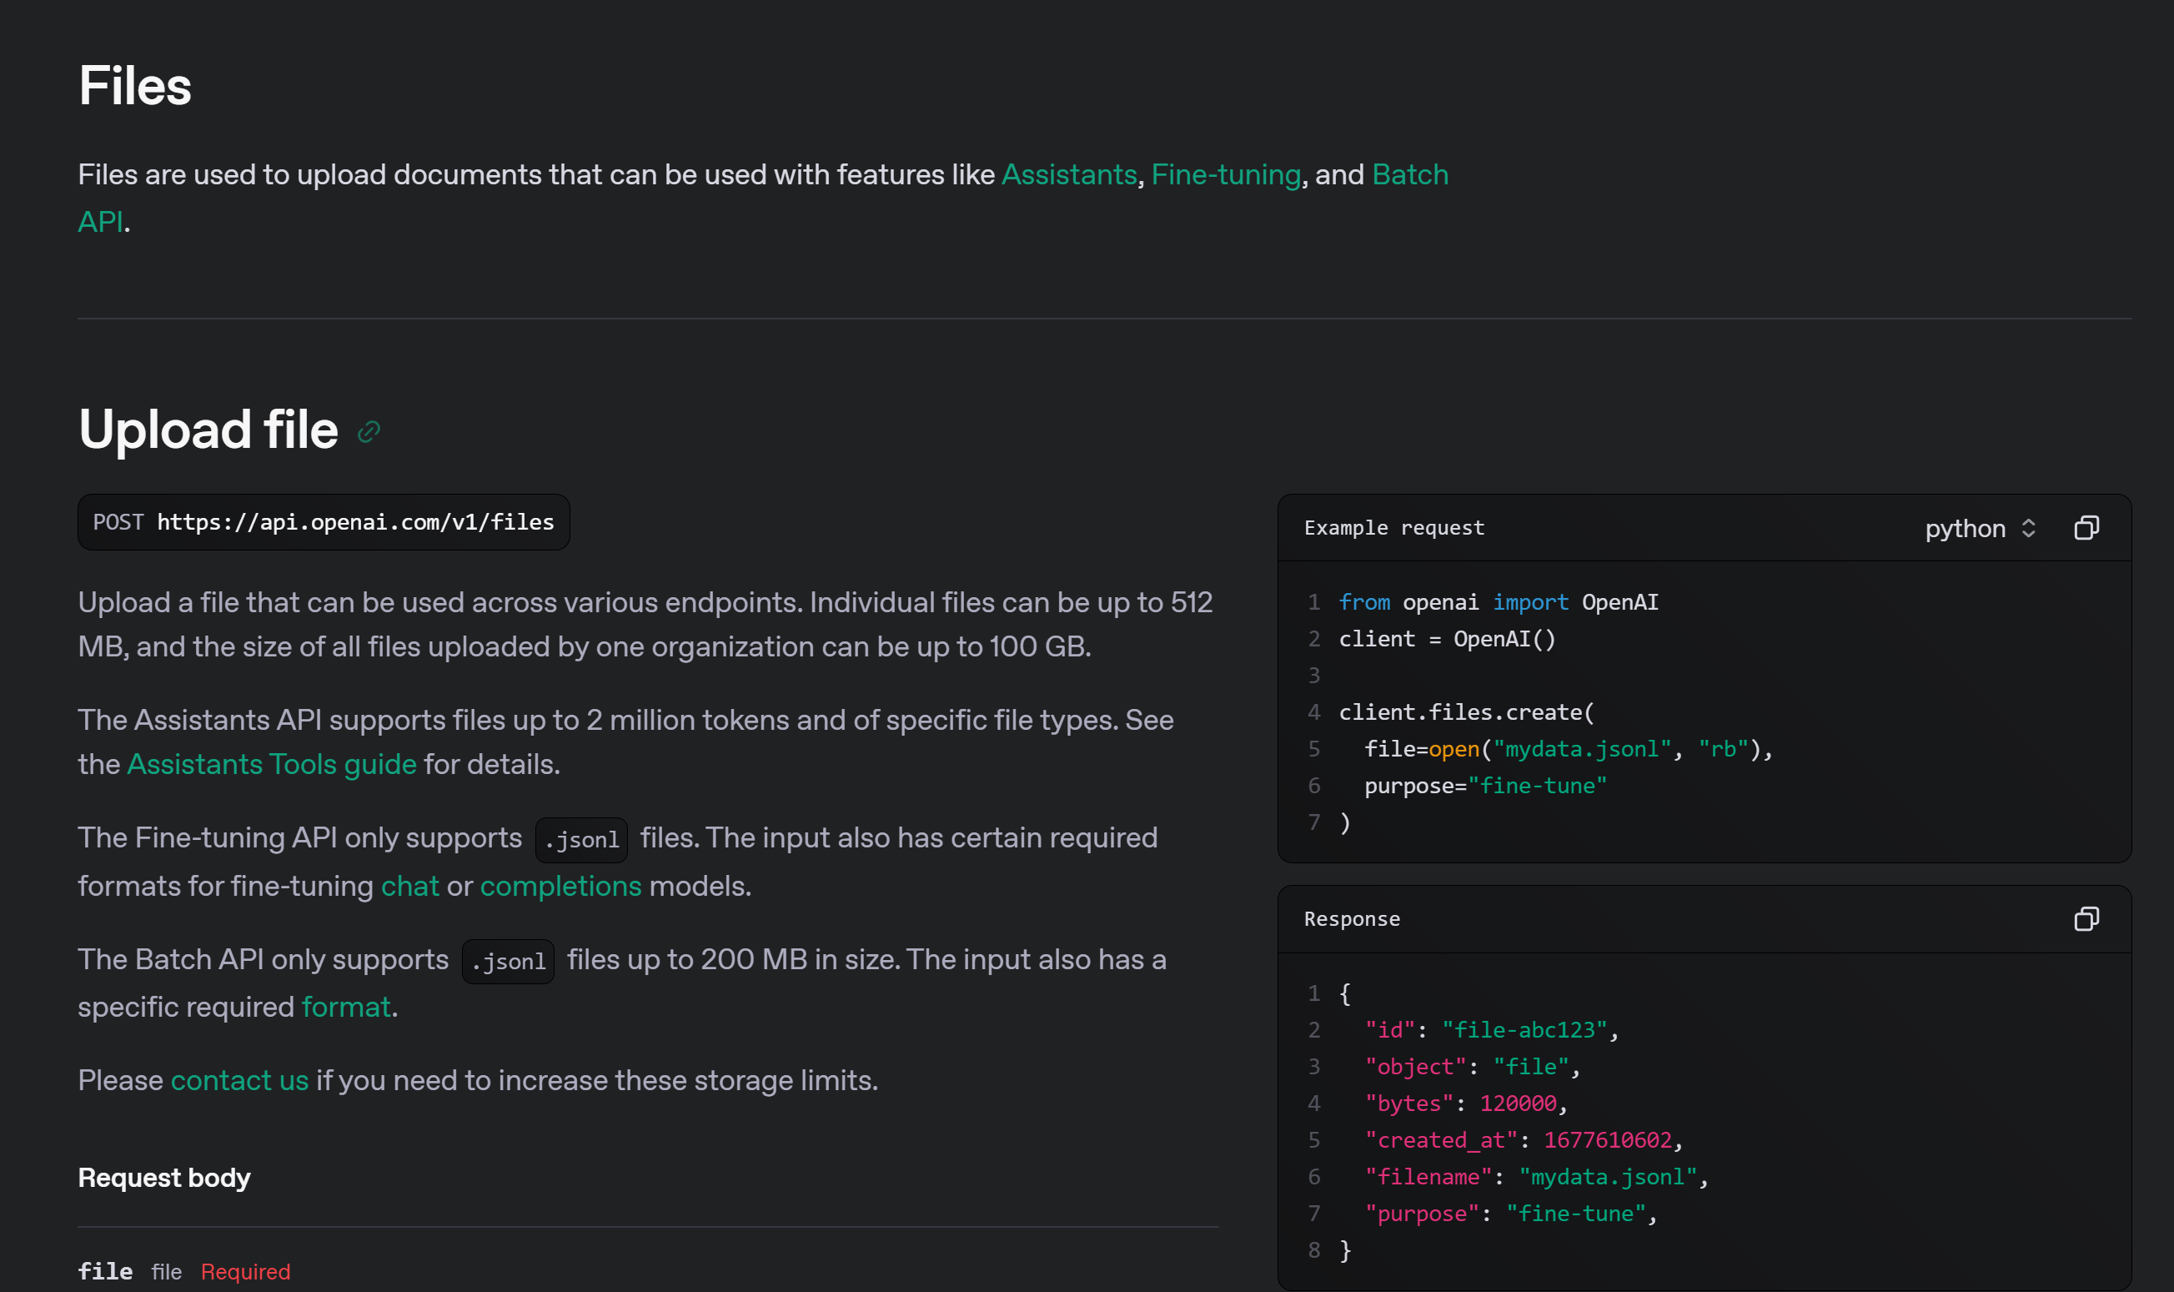
Task: Click the .jsonl code tag in Fine-tuning paragraph
Action: [x=581, y=839]
